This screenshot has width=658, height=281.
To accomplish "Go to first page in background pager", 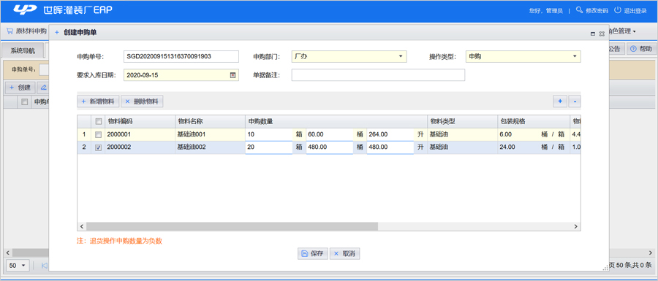I will [45, 266].
